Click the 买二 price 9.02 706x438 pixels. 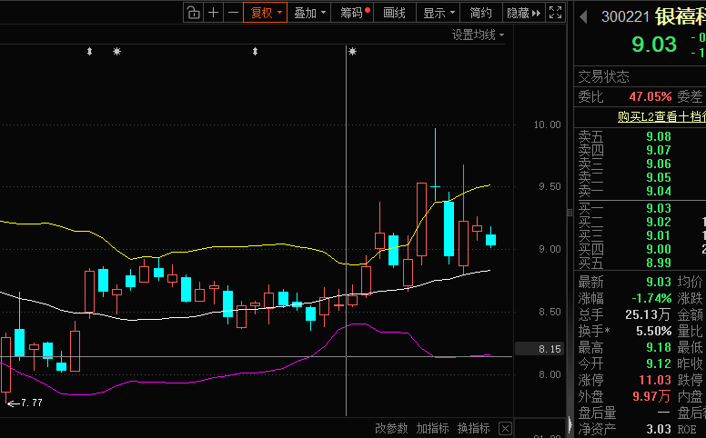[659, 222]
